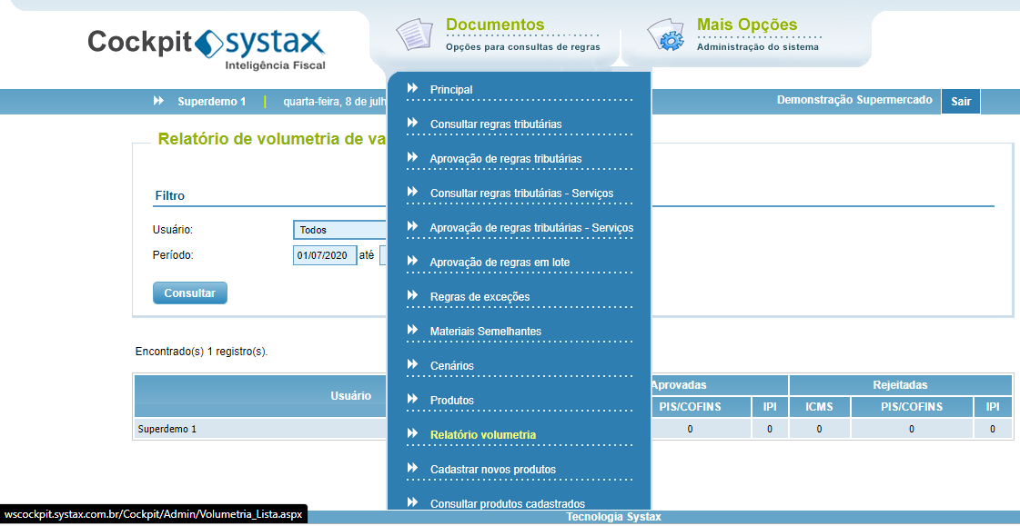Select Materiais Semelhantes menu item
This screenshot has width=1020, height=526.
tap(486, 332)
